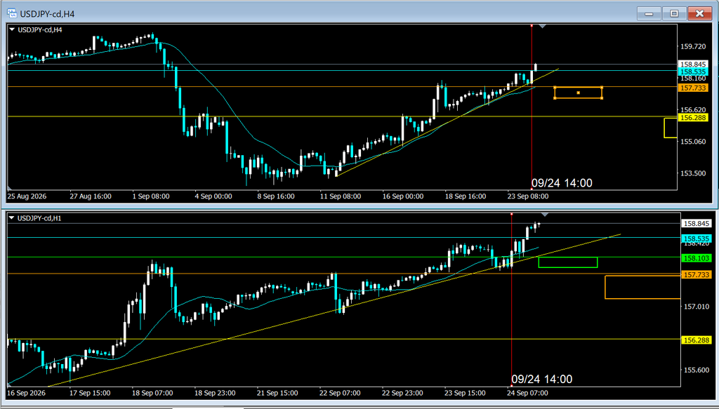Click the 156.288 yellow price label on H1

point(697,340)
